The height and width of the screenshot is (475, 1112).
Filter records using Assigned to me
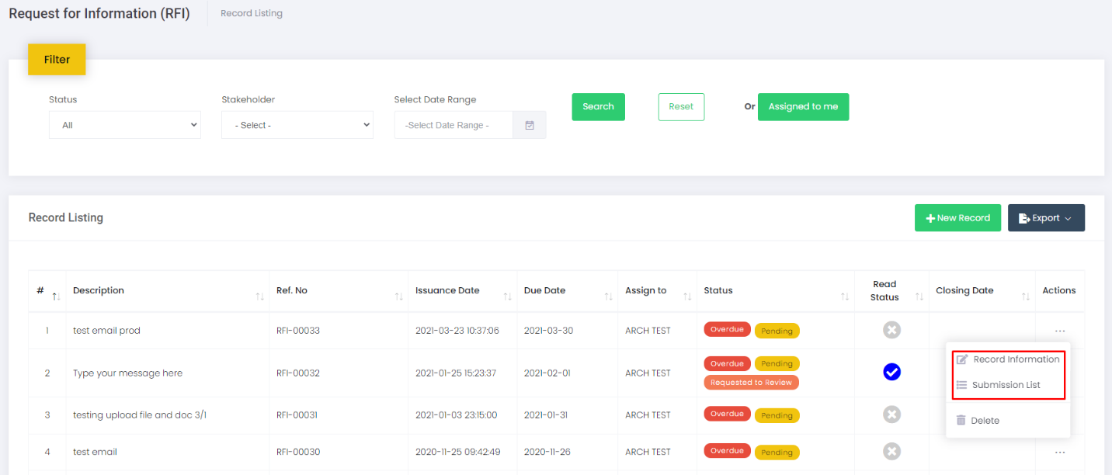(803, 107)
